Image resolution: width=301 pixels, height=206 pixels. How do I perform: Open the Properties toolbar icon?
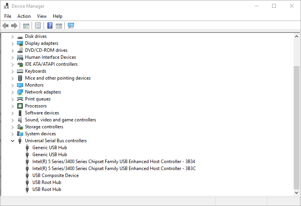click(x=38, y=26)
